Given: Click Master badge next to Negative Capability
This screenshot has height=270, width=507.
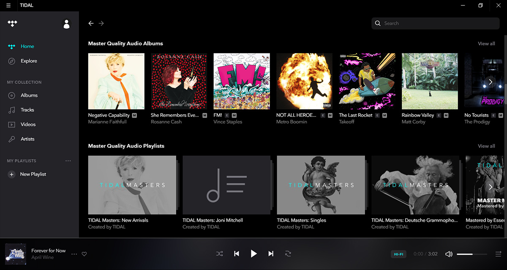Looking at the screenshot, I should (134, 115).
